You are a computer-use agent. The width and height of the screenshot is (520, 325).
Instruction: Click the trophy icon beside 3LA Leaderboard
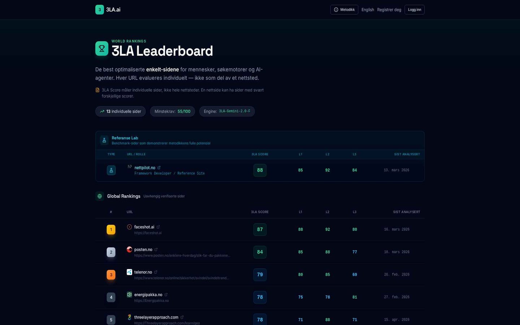pyautogui.click(x=102, y=48)
